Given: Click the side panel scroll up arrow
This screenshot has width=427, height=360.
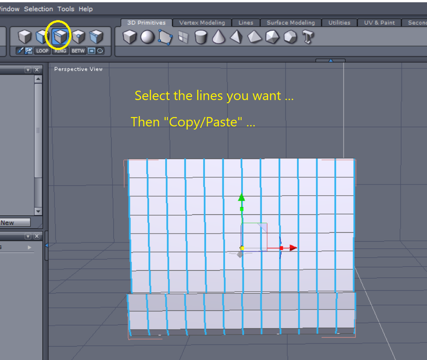Looking at the screenshot, I should coord(38,79).
